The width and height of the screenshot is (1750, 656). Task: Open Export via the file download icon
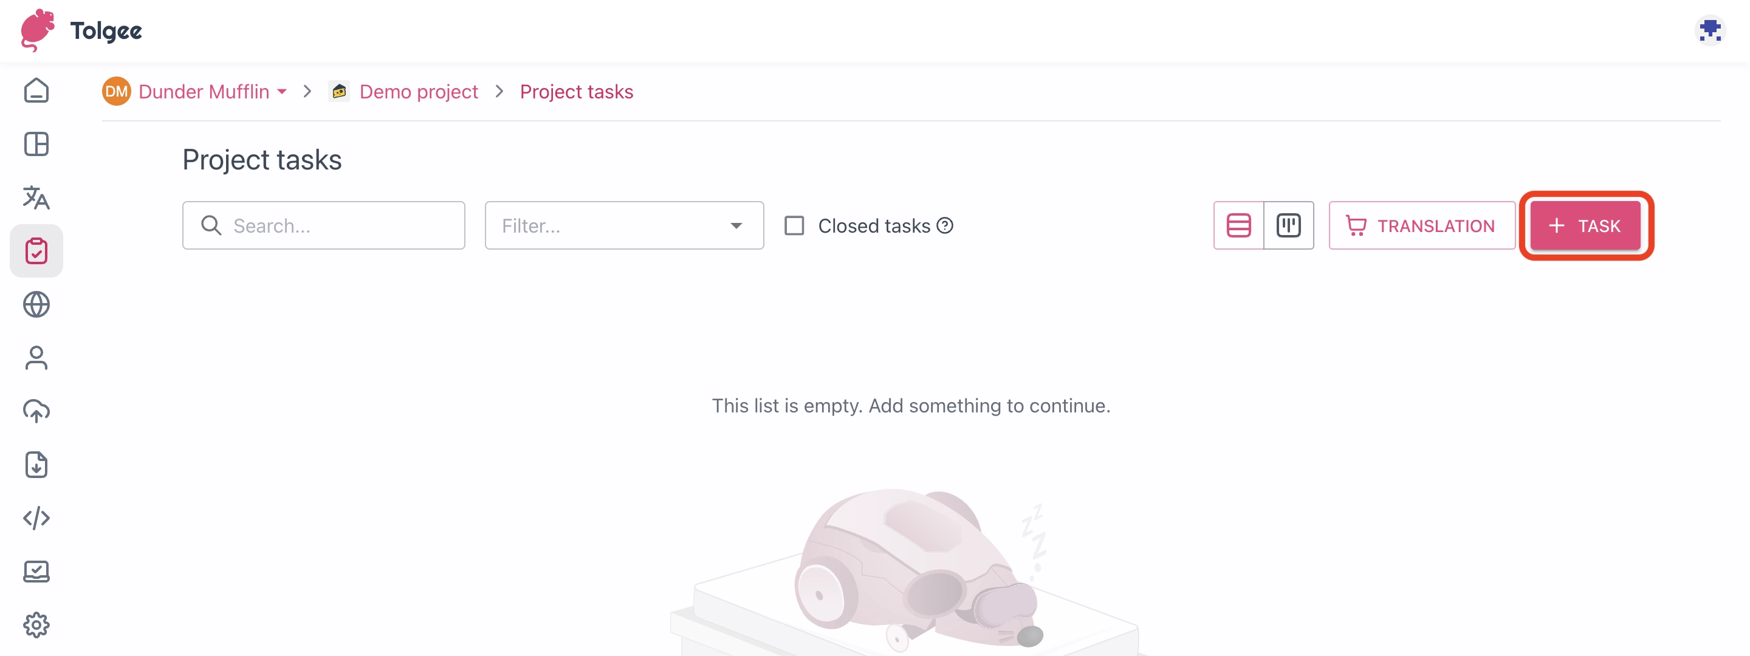tap(36, 465)
